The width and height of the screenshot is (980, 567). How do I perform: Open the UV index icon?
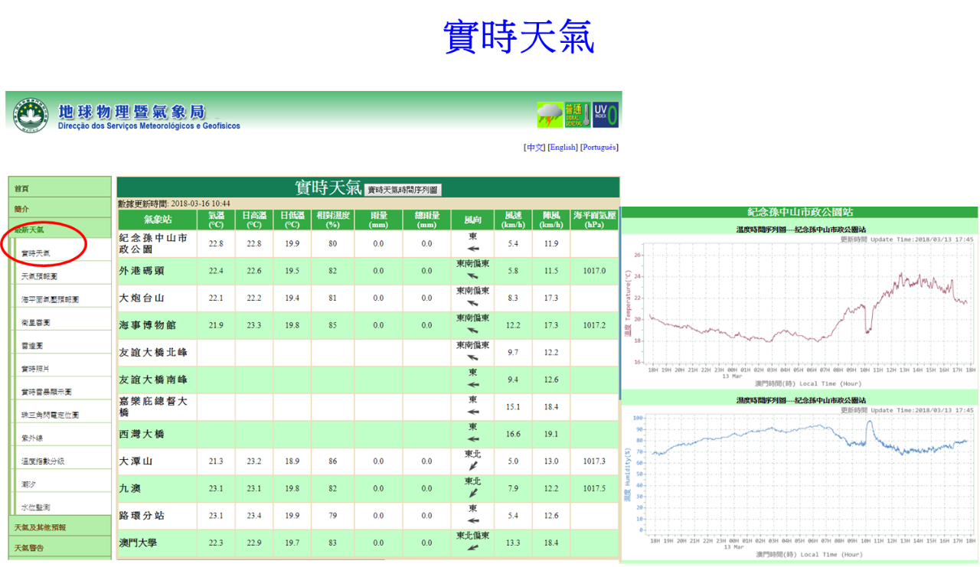605,115
